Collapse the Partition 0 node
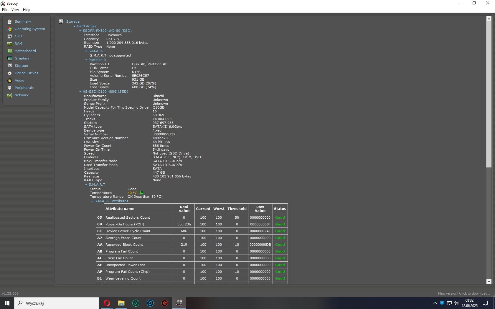495x309 pixels. click(86, 60)
